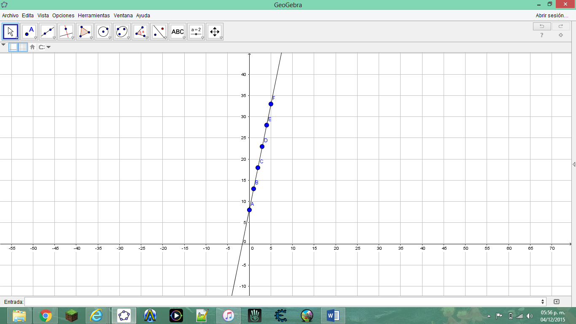
Task: Click the Redo arrow button
Action: (561, 26)
